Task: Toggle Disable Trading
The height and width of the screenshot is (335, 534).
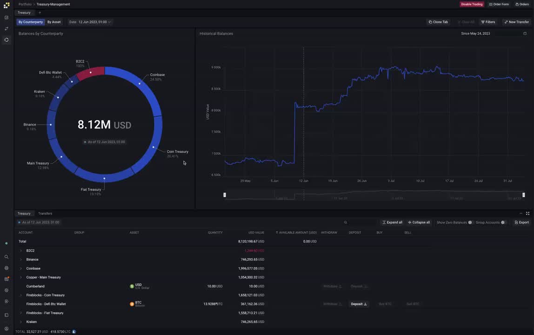Action: coord(472,4)
